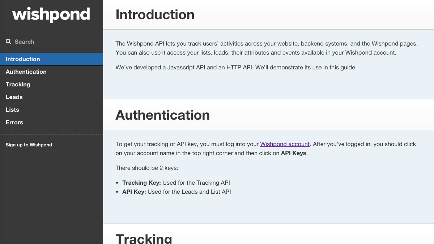The image size is (434, 244).
Task: Go to Tracking in the sidebar
Action: click(x=51, y=84)
